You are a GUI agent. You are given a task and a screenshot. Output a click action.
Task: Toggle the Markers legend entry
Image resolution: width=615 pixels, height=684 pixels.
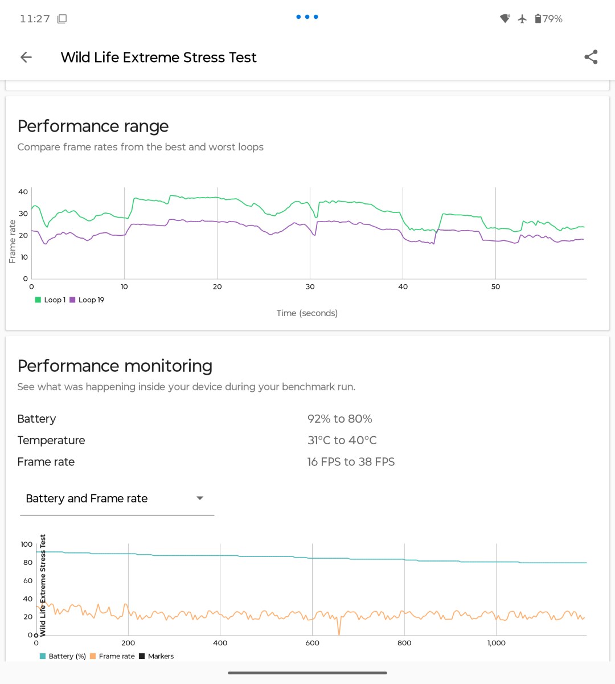pos(156,656)
